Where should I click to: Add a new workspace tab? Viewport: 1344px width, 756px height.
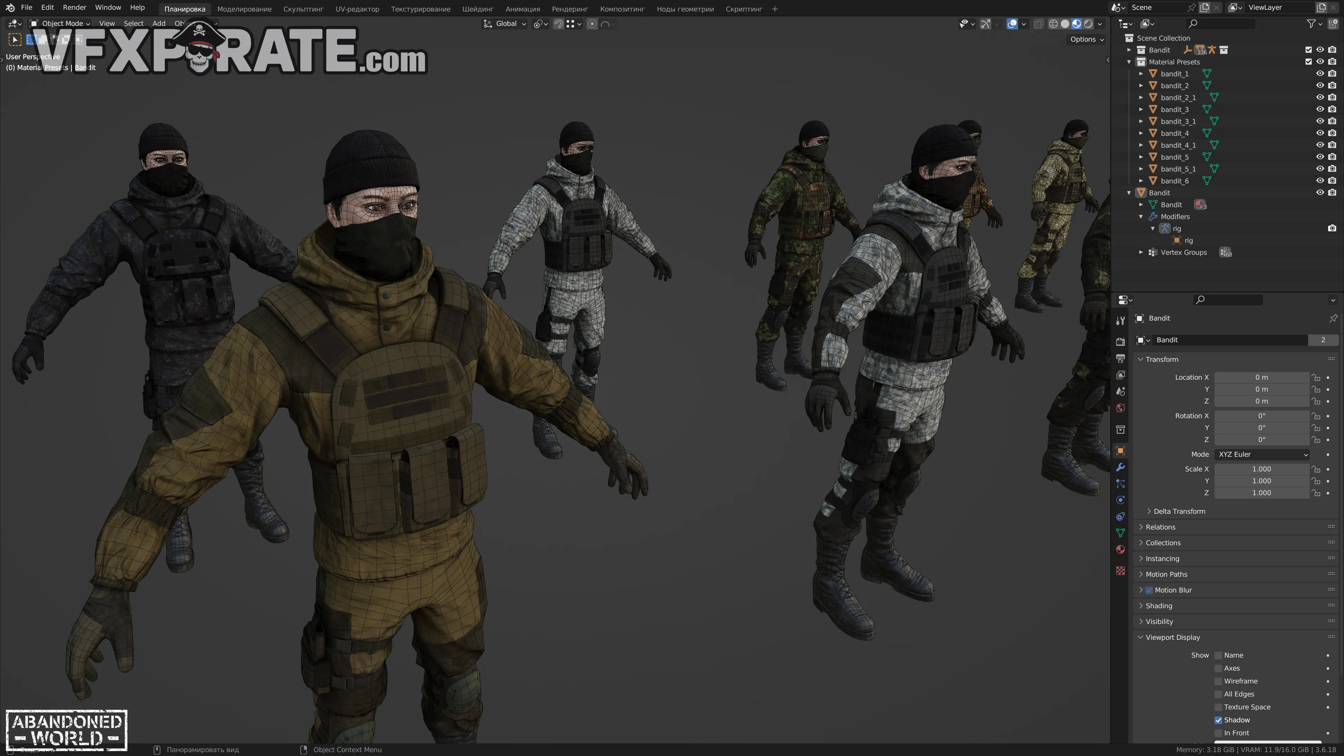click(775, 9)
